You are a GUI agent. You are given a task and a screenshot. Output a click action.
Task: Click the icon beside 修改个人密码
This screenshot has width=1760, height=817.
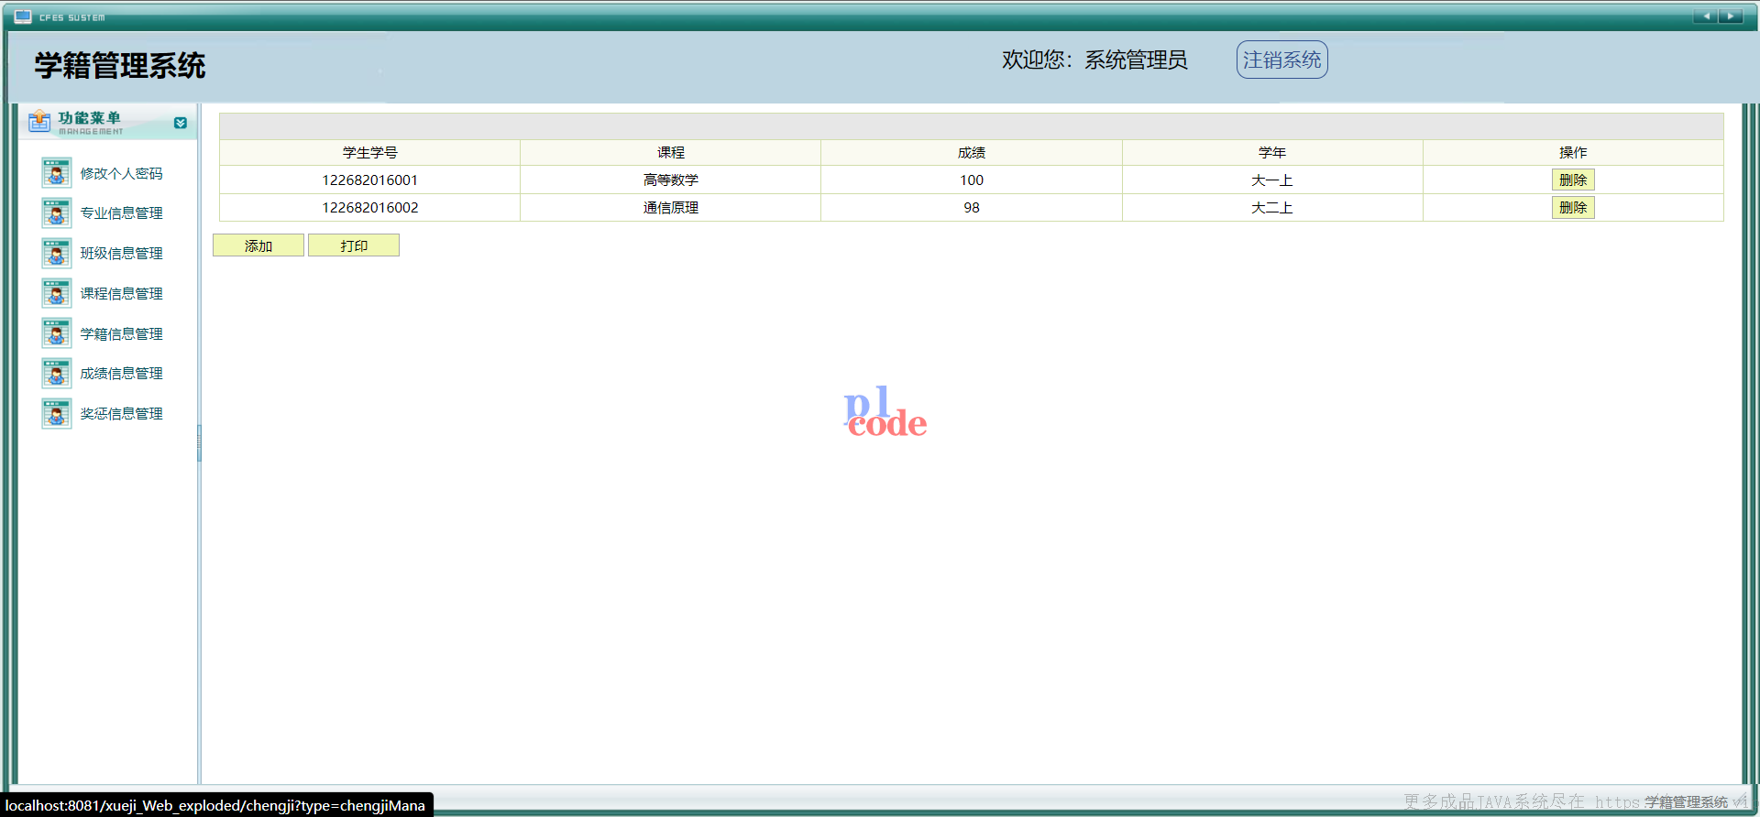[x=56, y=173]
